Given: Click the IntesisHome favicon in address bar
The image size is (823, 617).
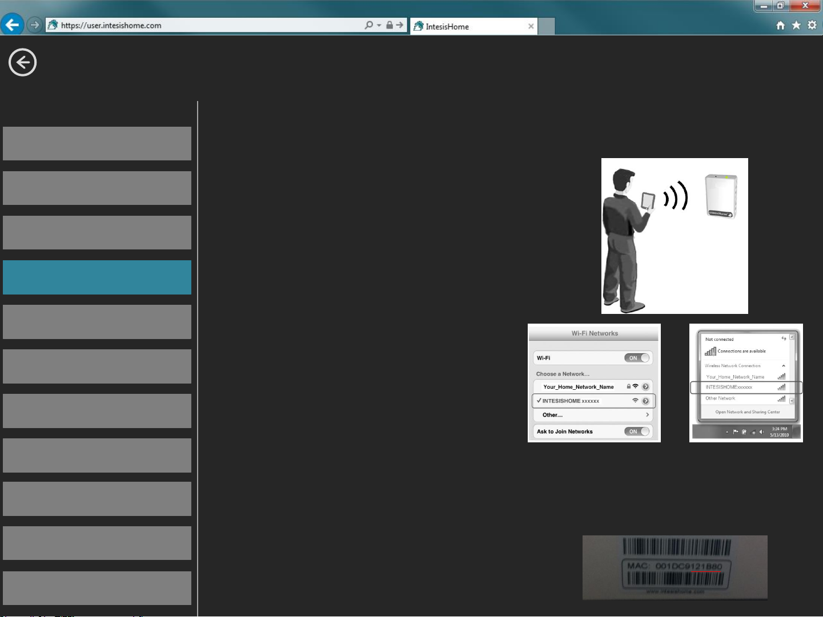Looking at the screenshot, I should [x=53, y=25].
